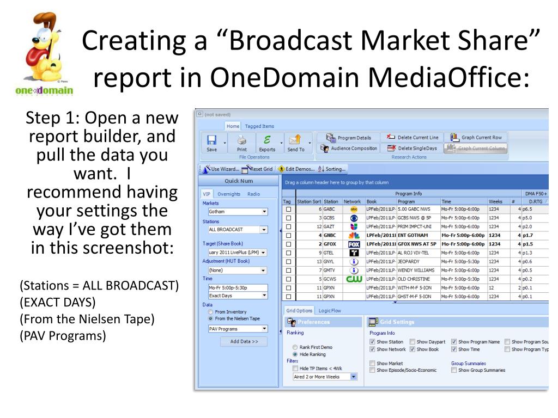Click Delete Single Days icon
Screen dimensions: 558x418
click(x=391, y=148)
